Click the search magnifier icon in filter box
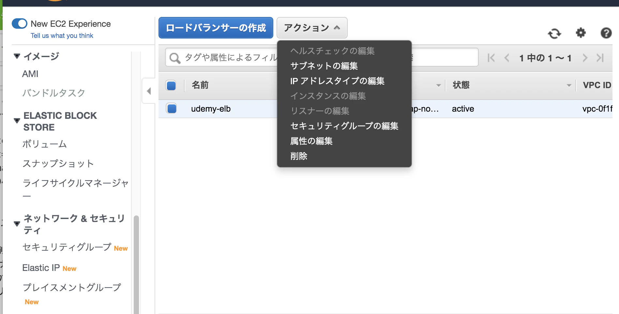The width and height of the screenshot is (619, 314). [175, 58]
